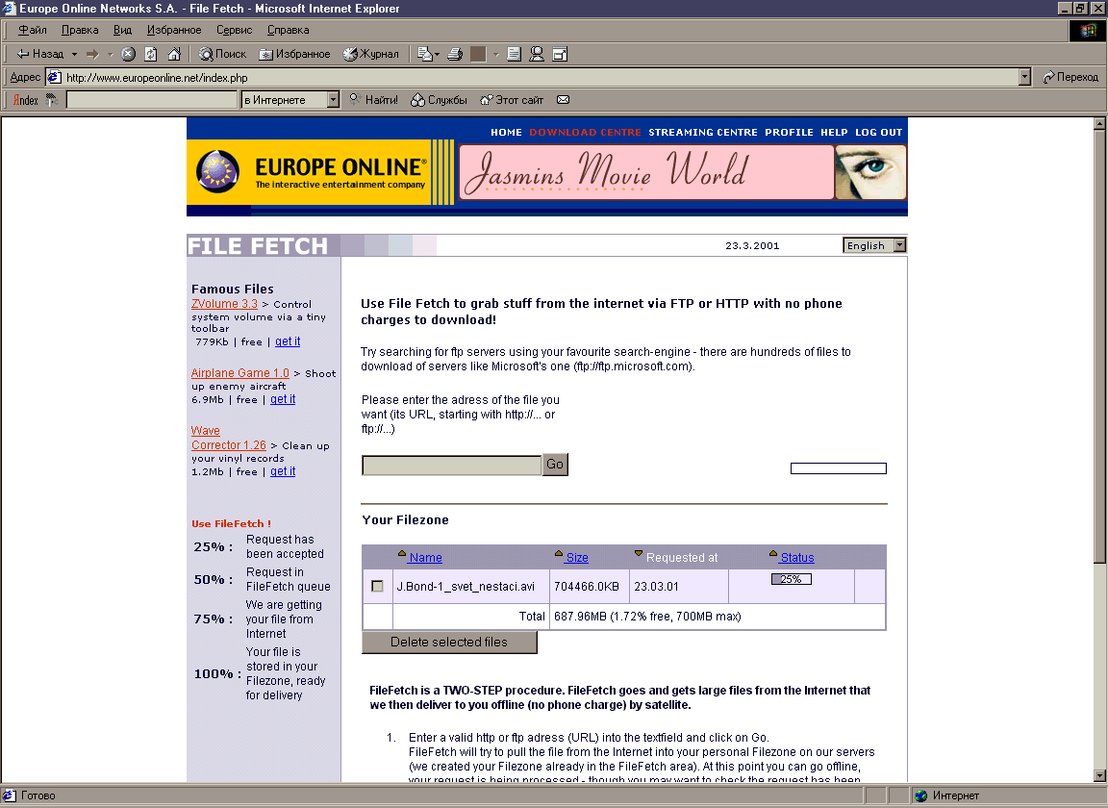This screenshot has height=808, width=1108.
Task: Click 'get it' for Airplane Game 1.0
Action: click(283, 399)
